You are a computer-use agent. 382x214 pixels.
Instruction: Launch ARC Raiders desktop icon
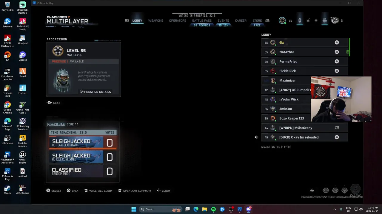[x=22, y=190]
